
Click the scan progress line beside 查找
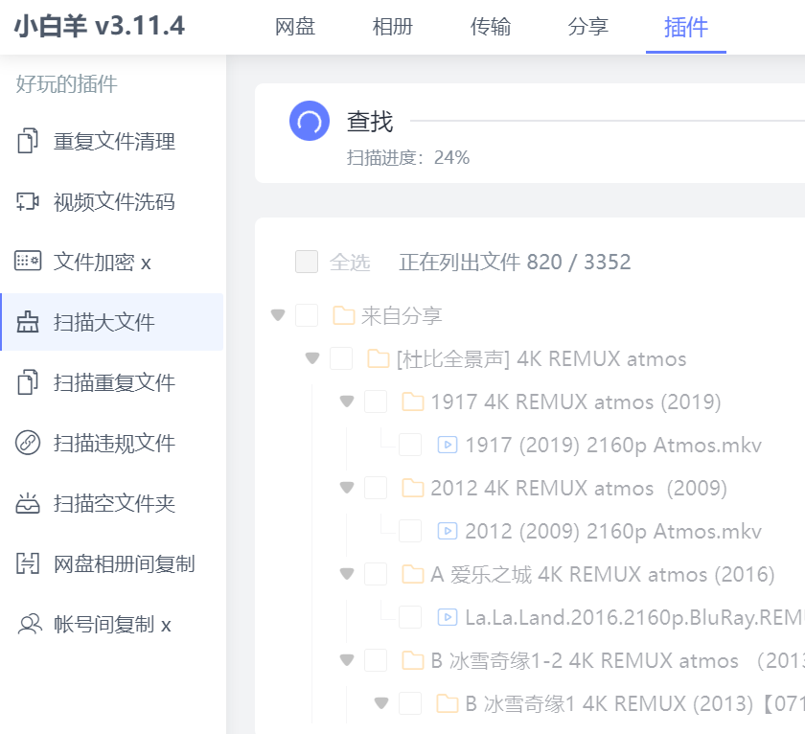(608, 121)
